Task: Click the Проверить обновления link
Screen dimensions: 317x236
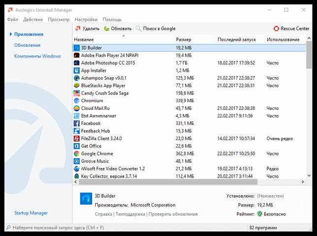Action: pyautogui.click(x=173, y=214)
